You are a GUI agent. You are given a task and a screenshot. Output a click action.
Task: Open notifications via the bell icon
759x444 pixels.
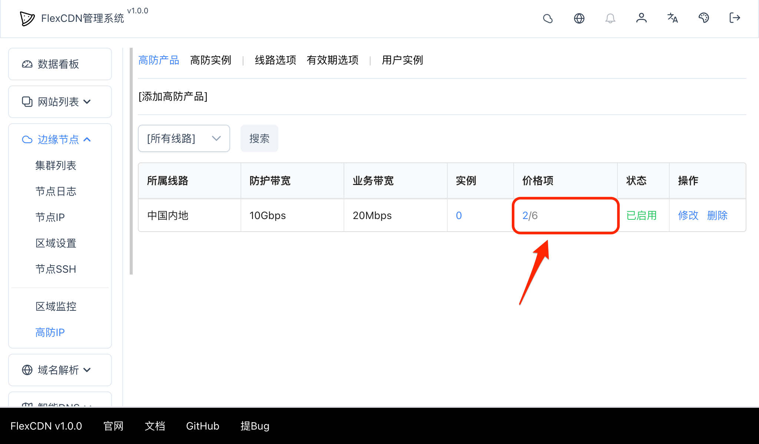pos(610,18)
